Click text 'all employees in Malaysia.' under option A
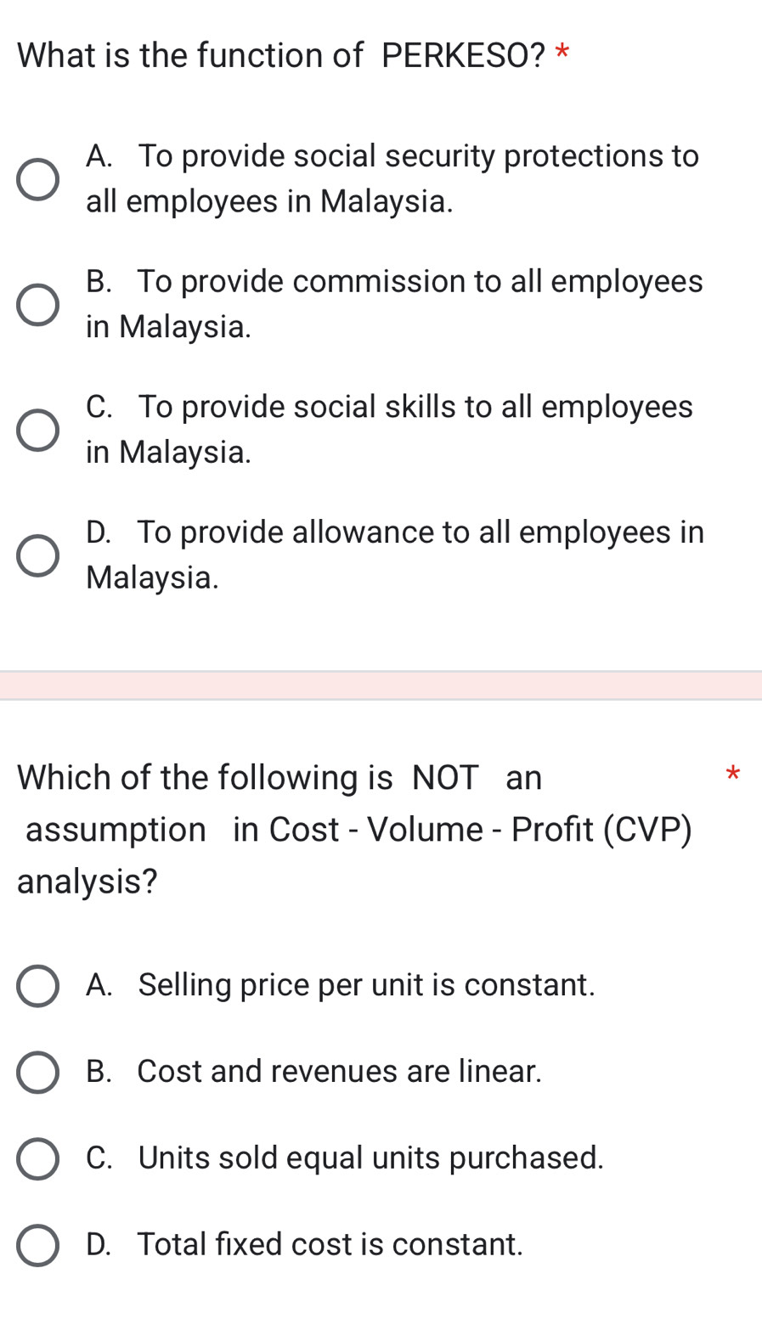 coord(269,202)
